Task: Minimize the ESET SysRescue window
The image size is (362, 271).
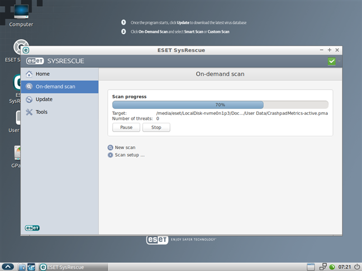Action: coord(322,50)
